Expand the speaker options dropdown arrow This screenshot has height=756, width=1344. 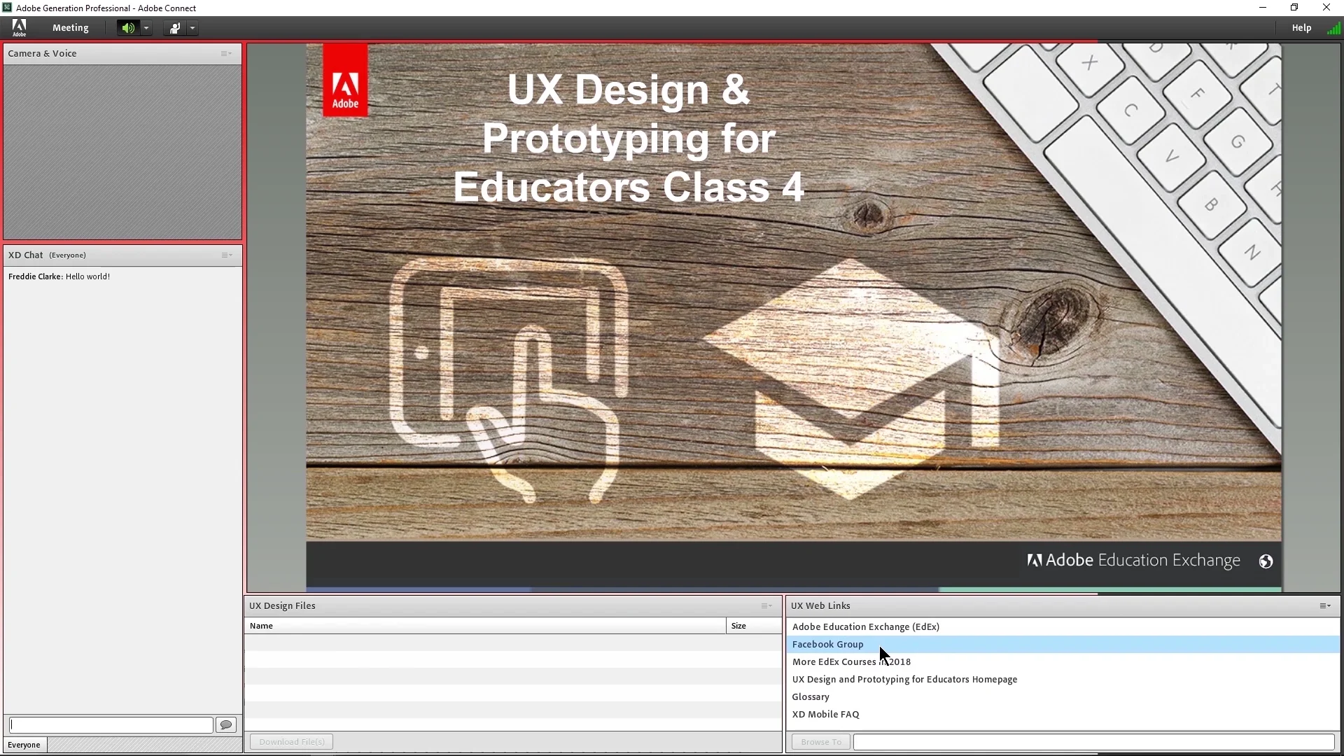[x=146, y=28]
